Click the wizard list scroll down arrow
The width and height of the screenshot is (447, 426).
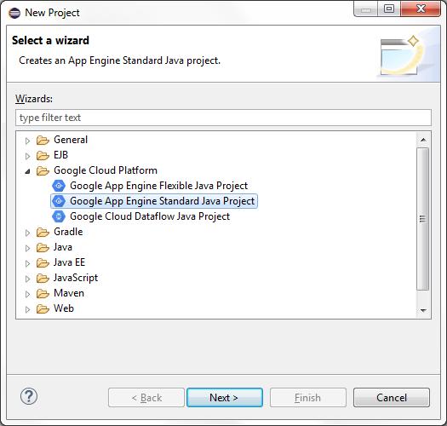click(x=423, y=310)
